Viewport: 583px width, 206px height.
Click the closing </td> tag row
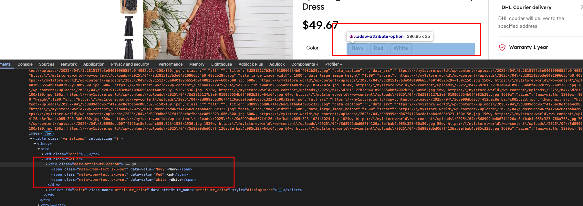[49, 195]
